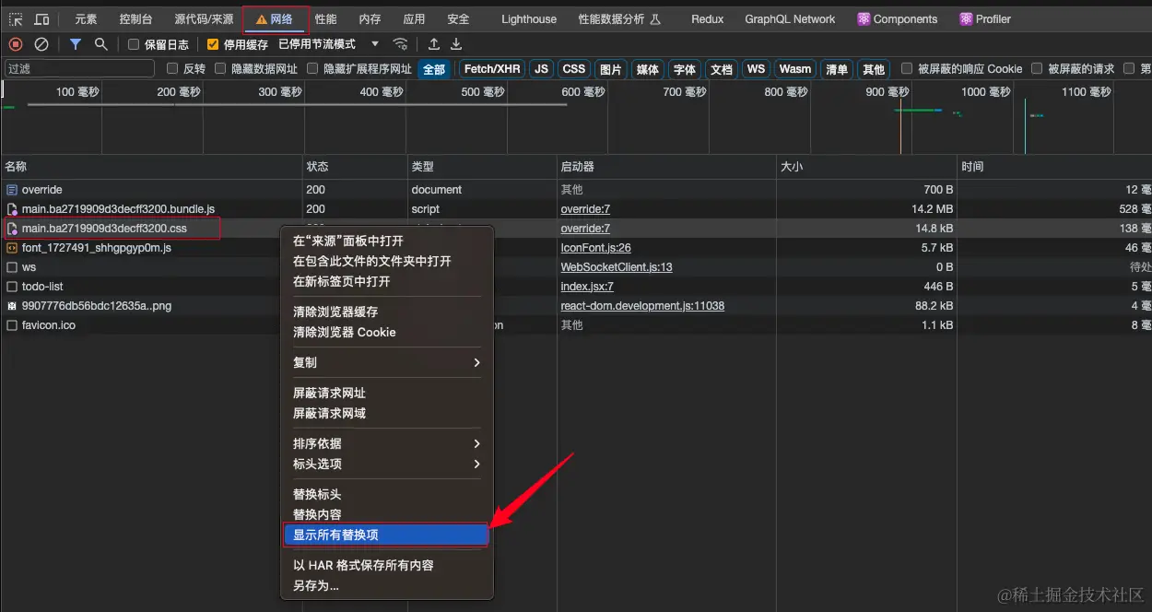Filter requests by 图片 type
This screenshot has width=1152, height=612.
611,69
